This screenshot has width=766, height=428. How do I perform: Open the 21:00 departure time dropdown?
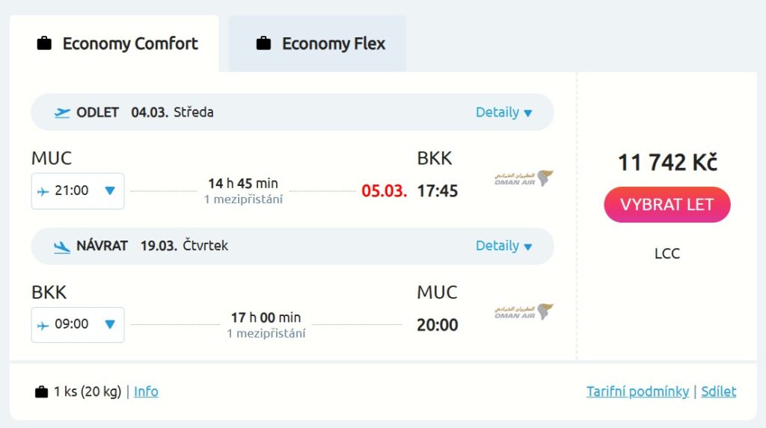point(110,191)
